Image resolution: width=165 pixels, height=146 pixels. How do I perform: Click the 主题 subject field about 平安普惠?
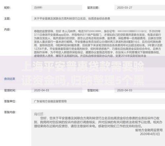pyautogui.click(x=98, y=18)
